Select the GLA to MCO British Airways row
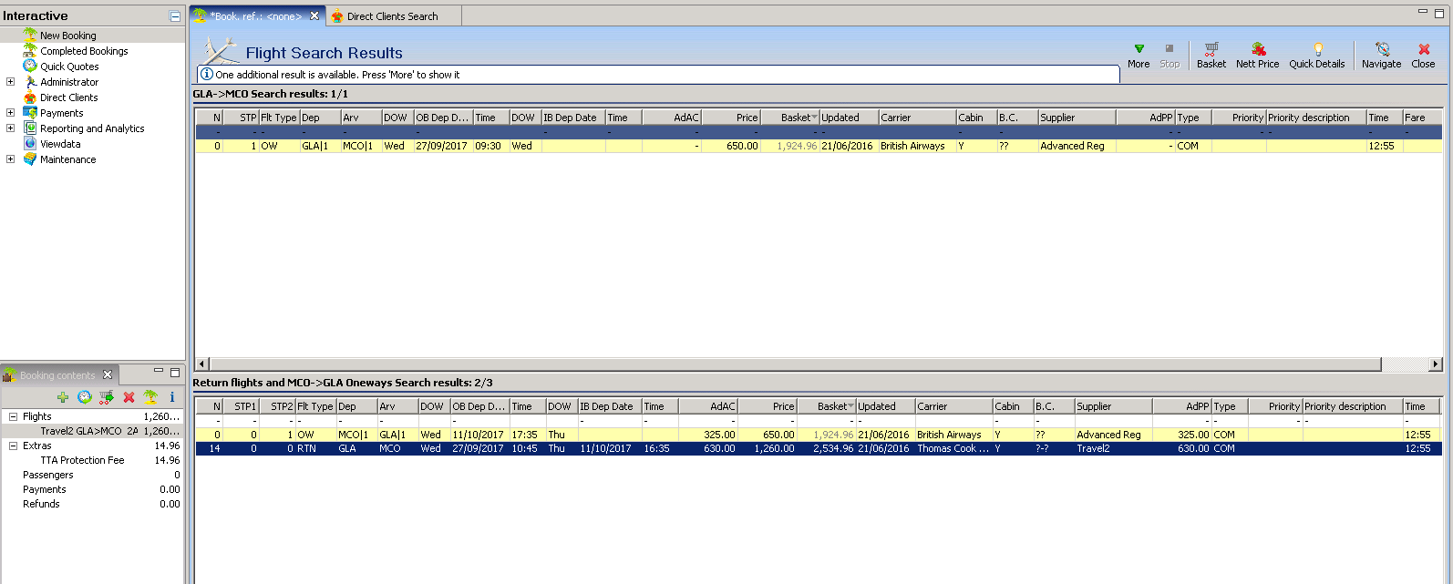 point(819,146)
